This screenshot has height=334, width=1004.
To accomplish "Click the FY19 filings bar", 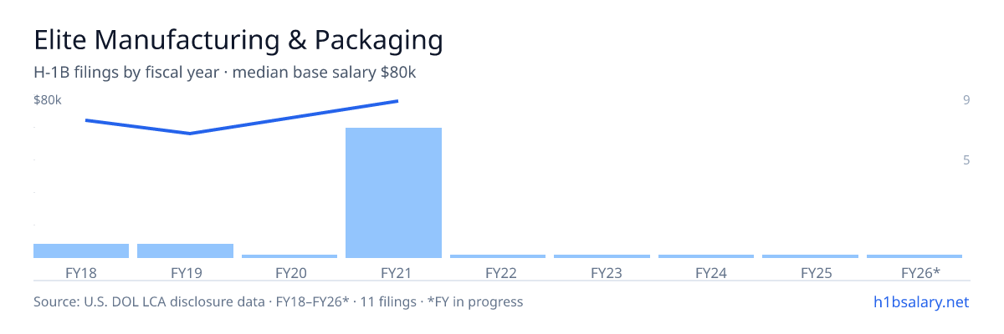I will (x=185, y=250).
